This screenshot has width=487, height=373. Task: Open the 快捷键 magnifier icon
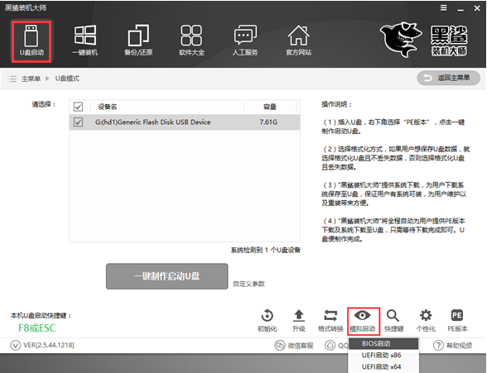[x=394, y=321]
